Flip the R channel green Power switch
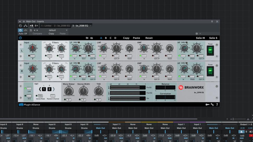This screenshot has height=142, width=253. [210, 71]
